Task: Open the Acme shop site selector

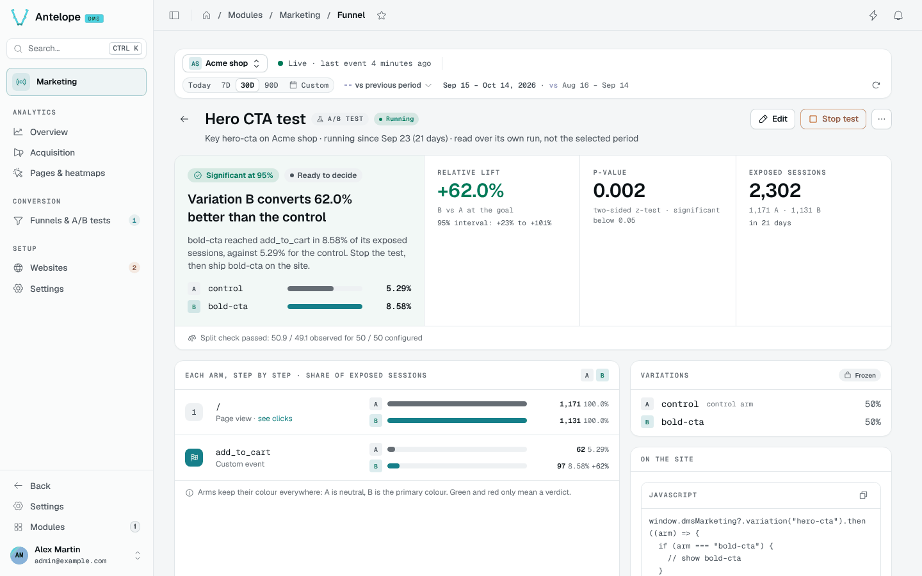Action: [x=225, y=63]
